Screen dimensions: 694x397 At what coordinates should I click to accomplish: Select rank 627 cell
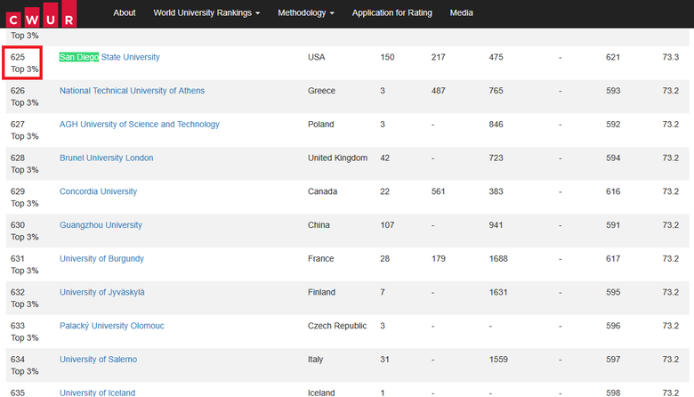click(x=24, y=130)
